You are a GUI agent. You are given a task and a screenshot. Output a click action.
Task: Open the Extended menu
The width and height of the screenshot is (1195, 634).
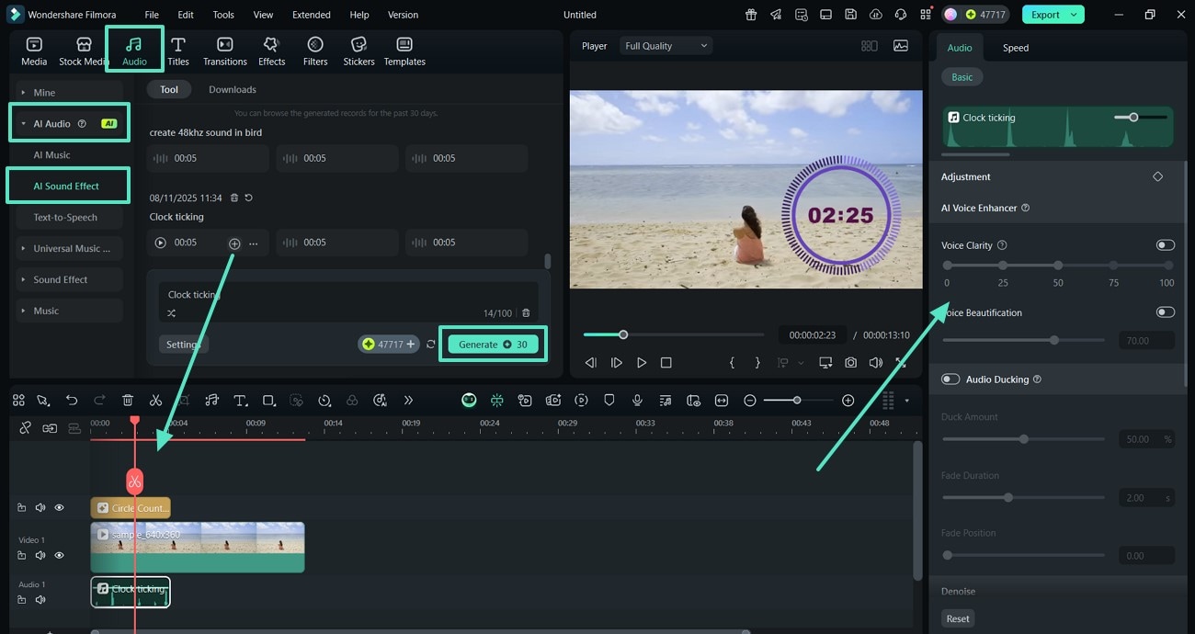(x=312, y=15)
